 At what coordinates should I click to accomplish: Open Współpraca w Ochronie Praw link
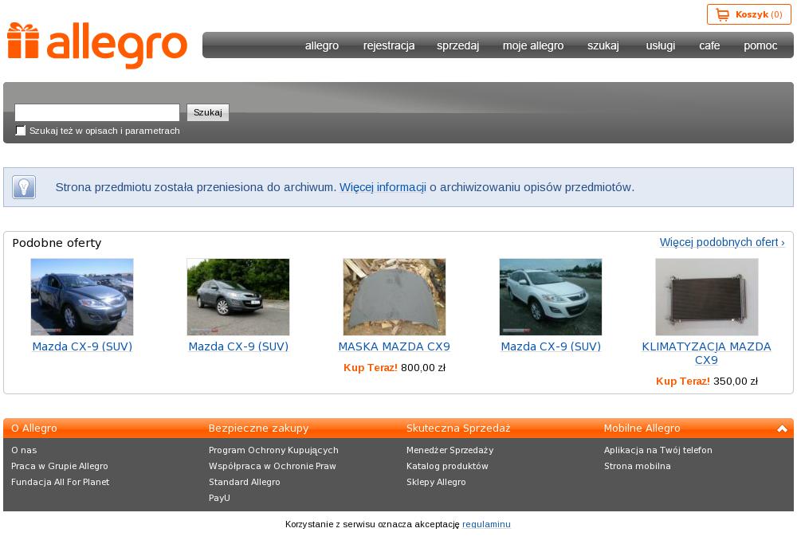273,466
